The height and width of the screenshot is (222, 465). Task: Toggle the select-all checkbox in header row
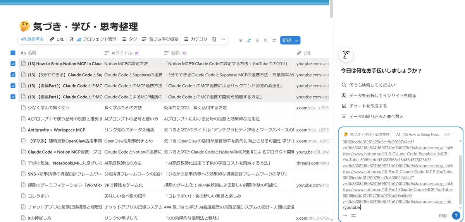(x=13, y=53)
